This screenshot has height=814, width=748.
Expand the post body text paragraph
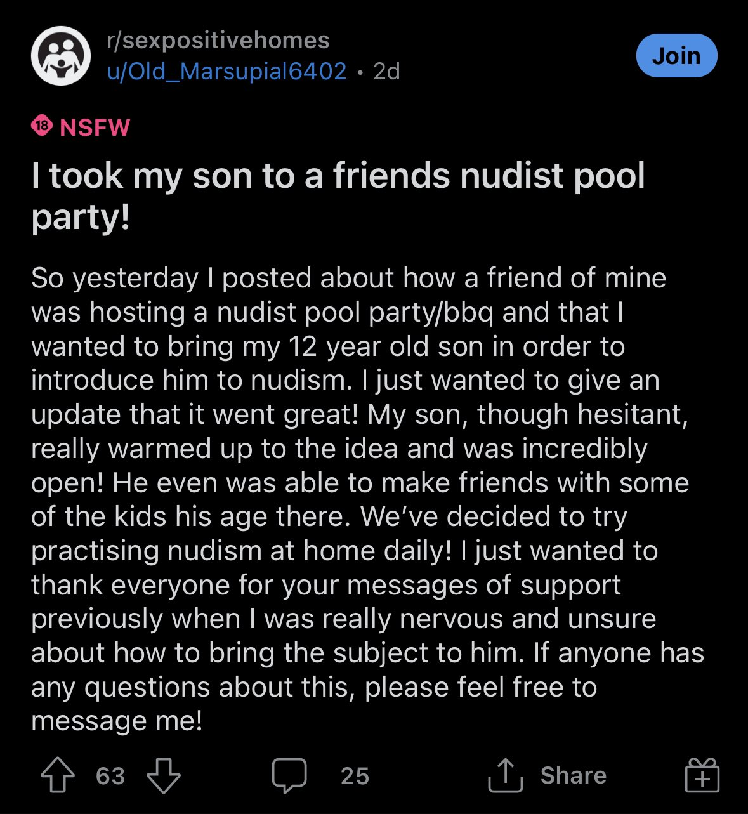368,499
